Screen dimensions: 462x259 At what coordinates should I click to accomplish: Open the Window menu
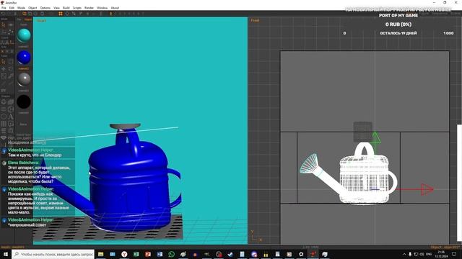point(103,8)
